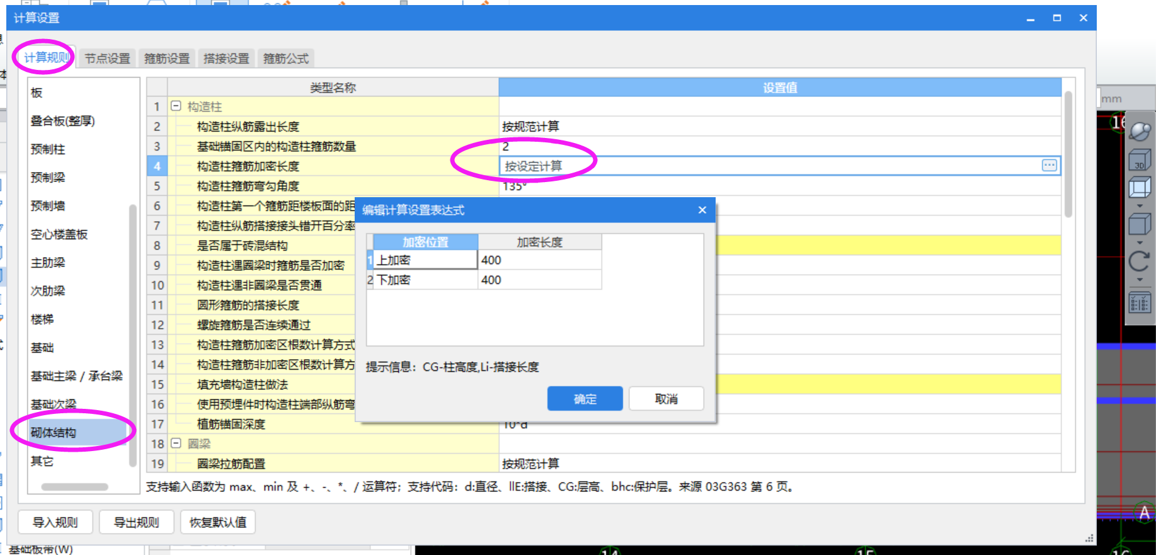This screenshot has height=555, width=1156.
Task: Click the category list vertical scrollbar
Action: point(132,335)
